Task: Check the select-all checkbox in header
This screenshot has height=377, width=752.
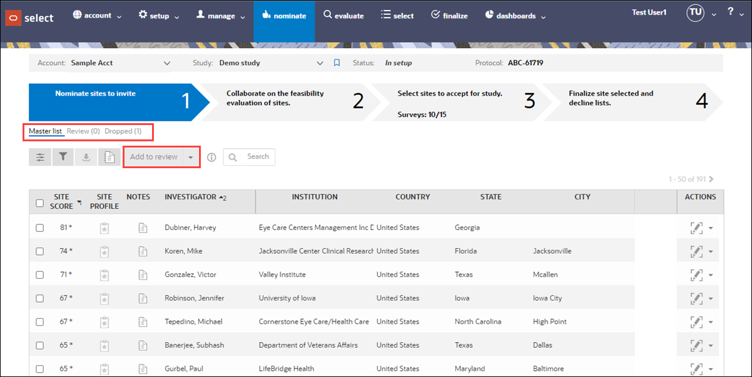Action: pyautogui.click(x=40, y=203)
